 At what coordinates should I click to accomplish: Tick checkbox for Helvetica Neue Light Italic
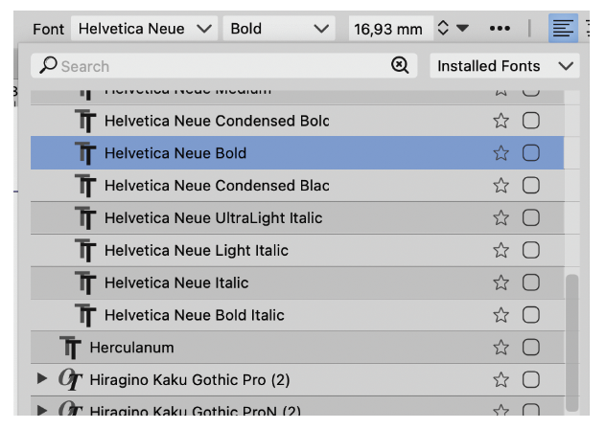point(531,250)
